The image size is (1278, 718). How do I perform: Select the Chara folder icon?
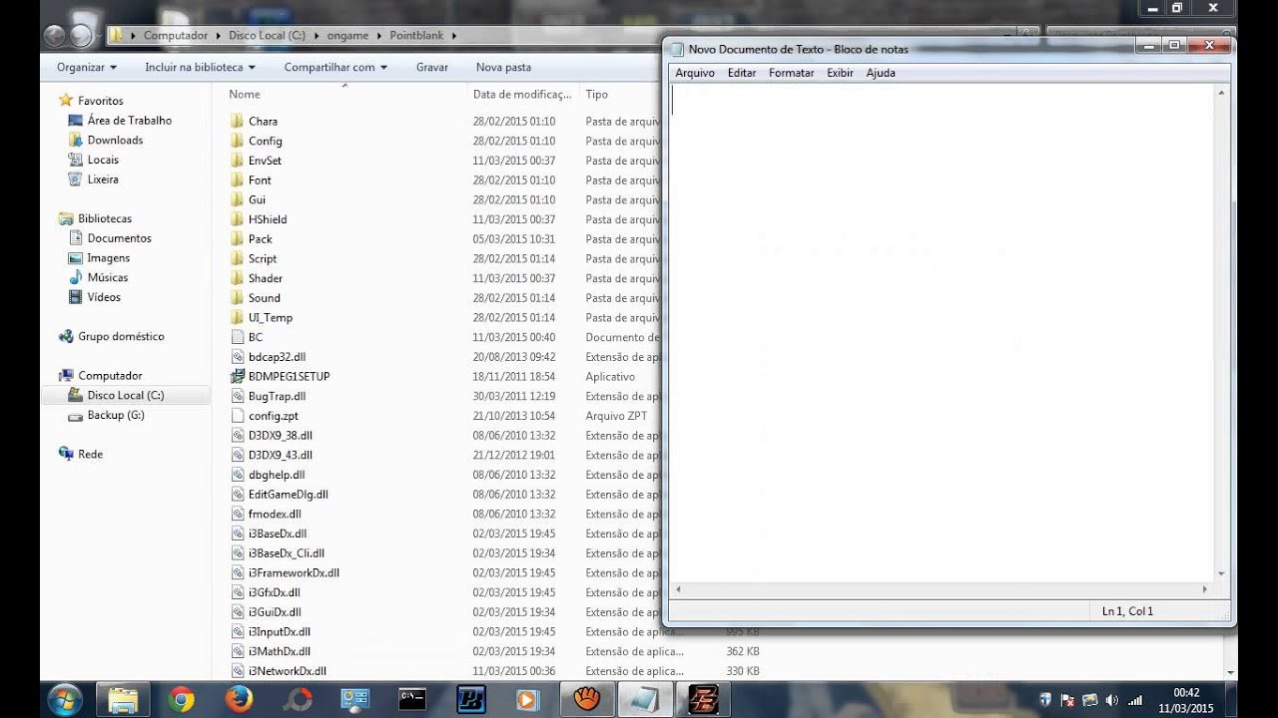pos(238,122)
